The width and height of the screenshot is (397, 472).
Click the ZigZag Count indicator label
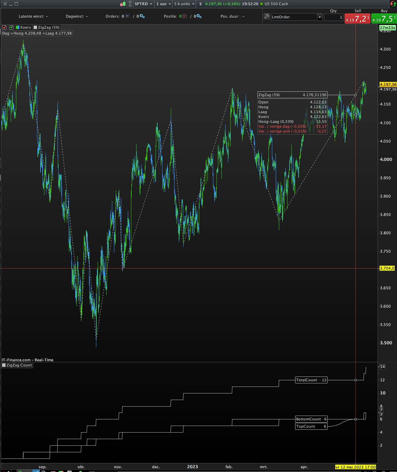pyautogui.click(x=19, y=365)
